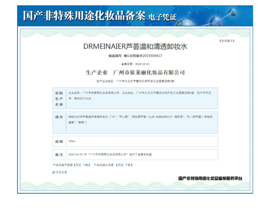Click the 说明 row label
266x210 pixels.
(59, 141)
